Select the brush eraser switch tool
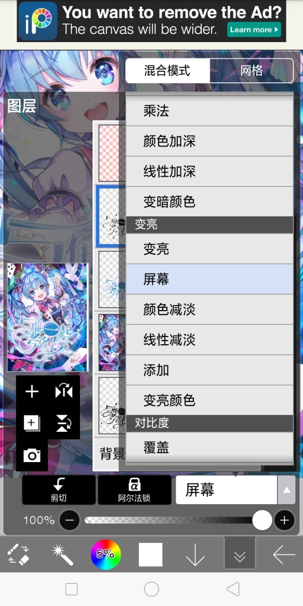Screen dimensions: 303x606 tap(18, 554)
